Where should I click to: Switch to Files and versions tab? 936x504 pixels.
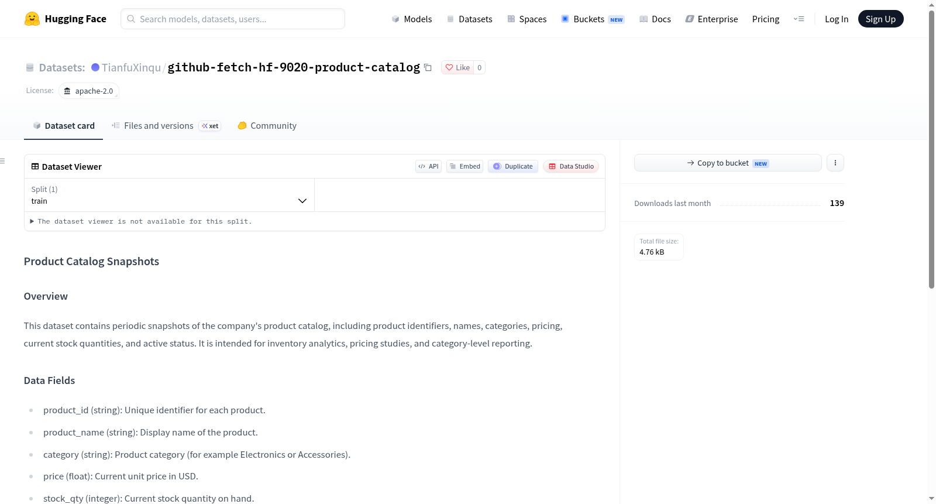coord(166,125)
